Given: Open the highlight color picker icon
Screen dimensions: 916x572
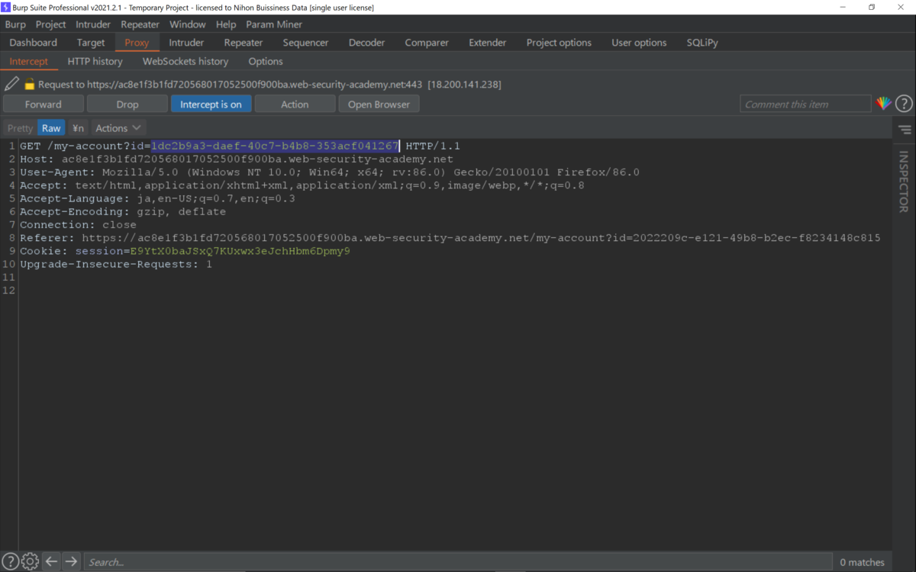Looking at the screenshot, I should (x=883, y=104).
